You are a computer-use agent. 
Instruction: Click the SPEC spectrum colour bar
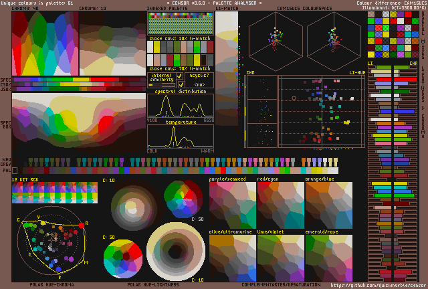tap(79, 80)
